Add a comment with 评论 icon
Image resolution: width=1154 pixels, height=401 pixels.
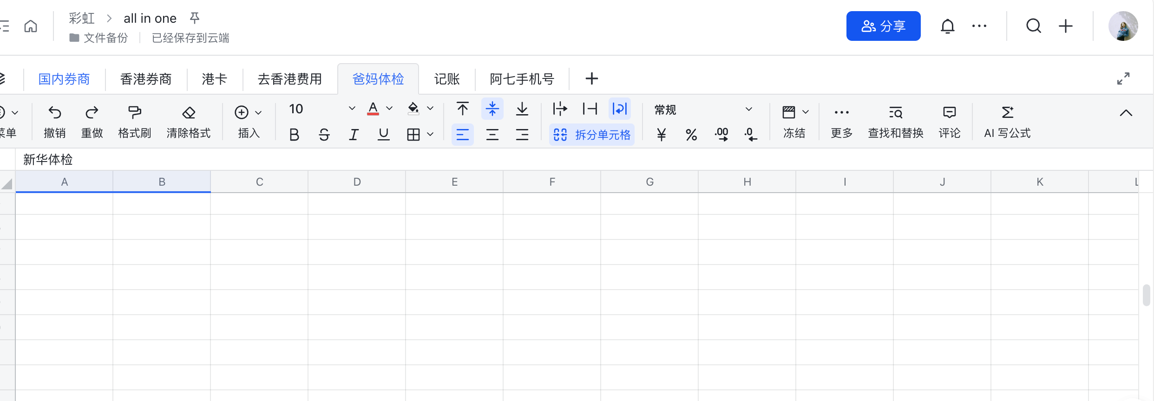click(x=949, y=112)
